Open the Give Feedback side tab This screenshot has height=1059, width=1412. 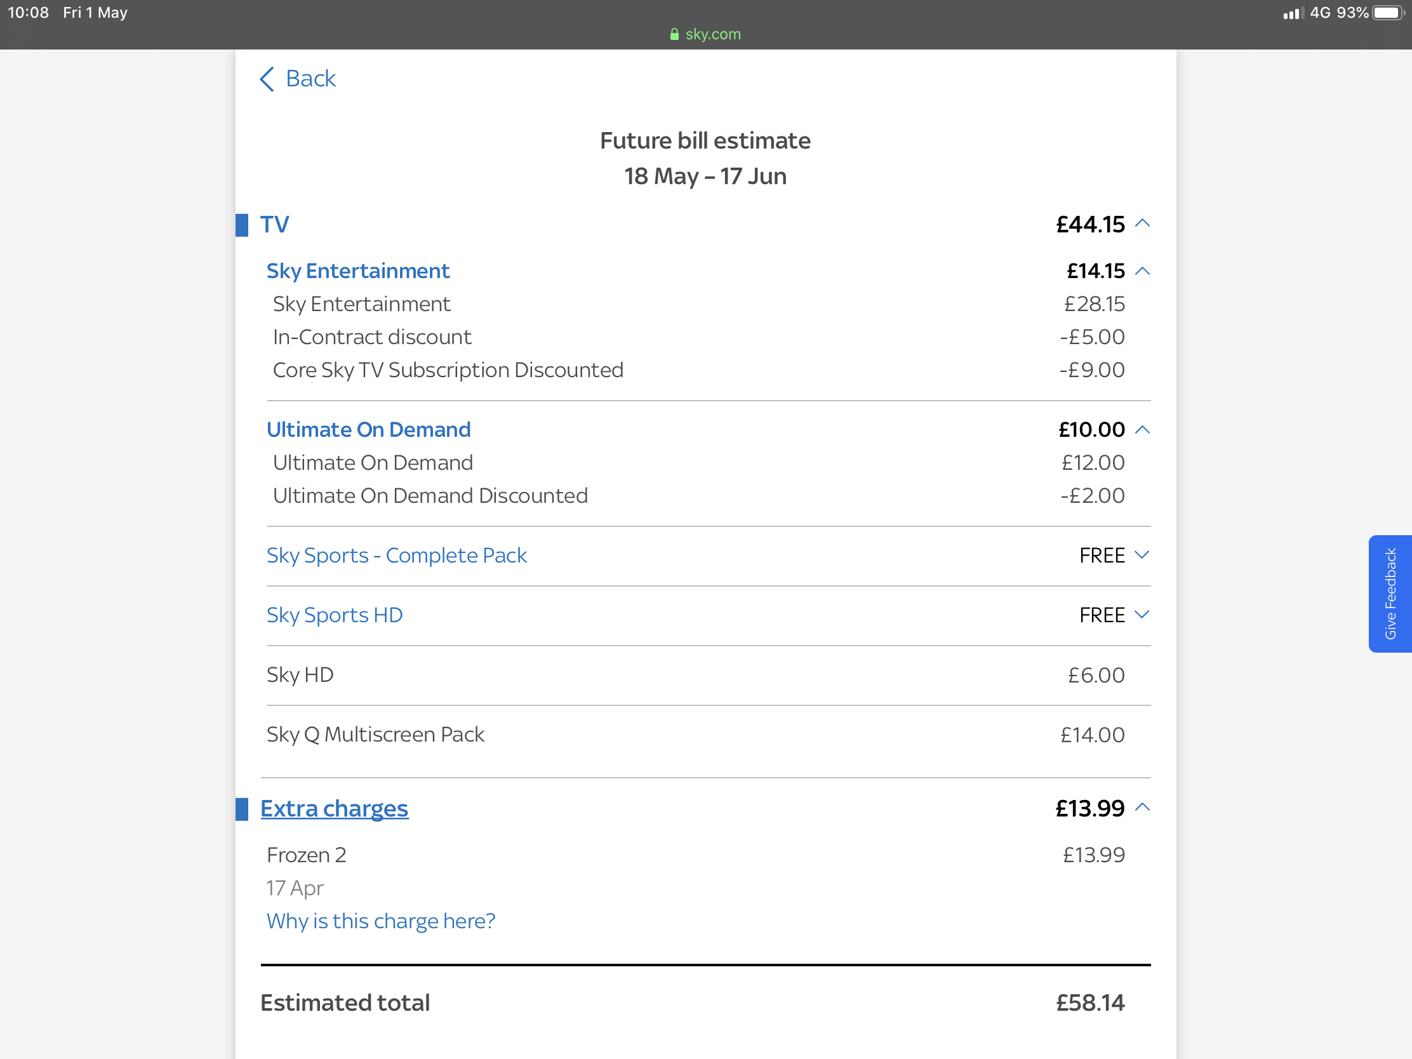pyautogui.click(x=1390, y=594)
